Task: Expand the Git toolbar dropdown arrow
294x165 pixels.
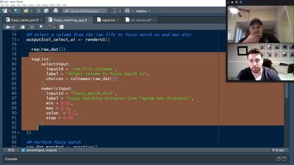Action: 120,11
